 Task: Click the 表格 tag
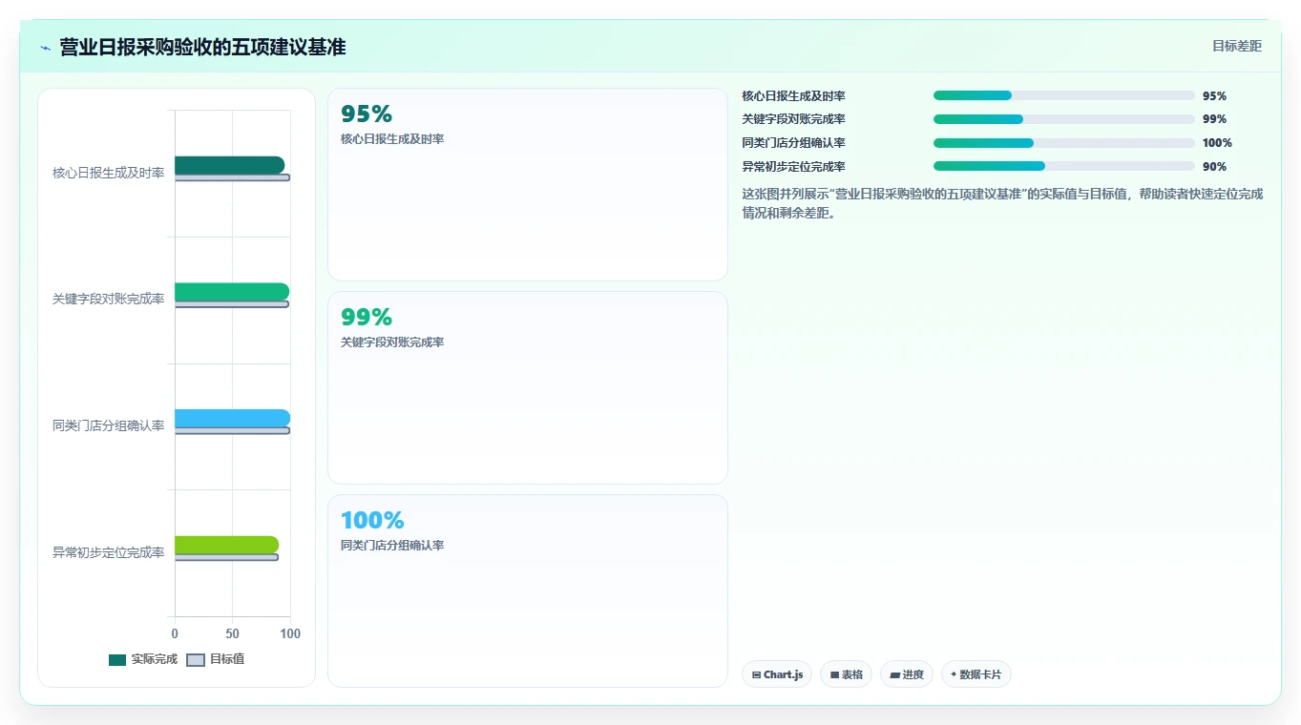coord(846,674)
